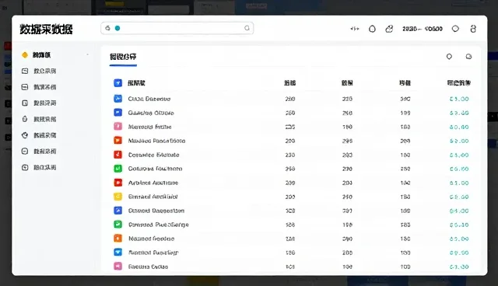The image size is (498, 286).
Task: Select the sidebar item with pie chart icon
Action: point(39,135)
